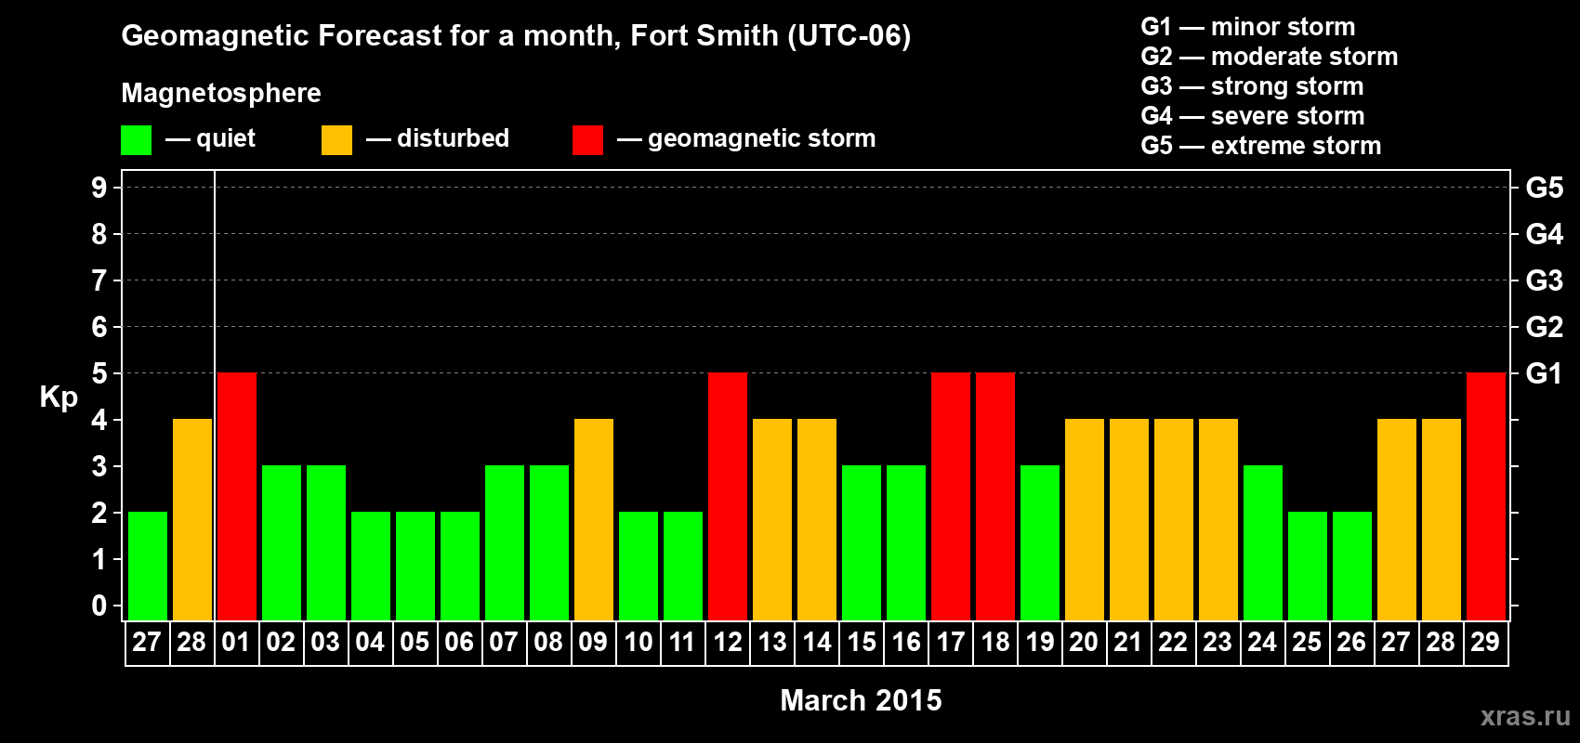Click the 'G3' right axis label

1544,280
